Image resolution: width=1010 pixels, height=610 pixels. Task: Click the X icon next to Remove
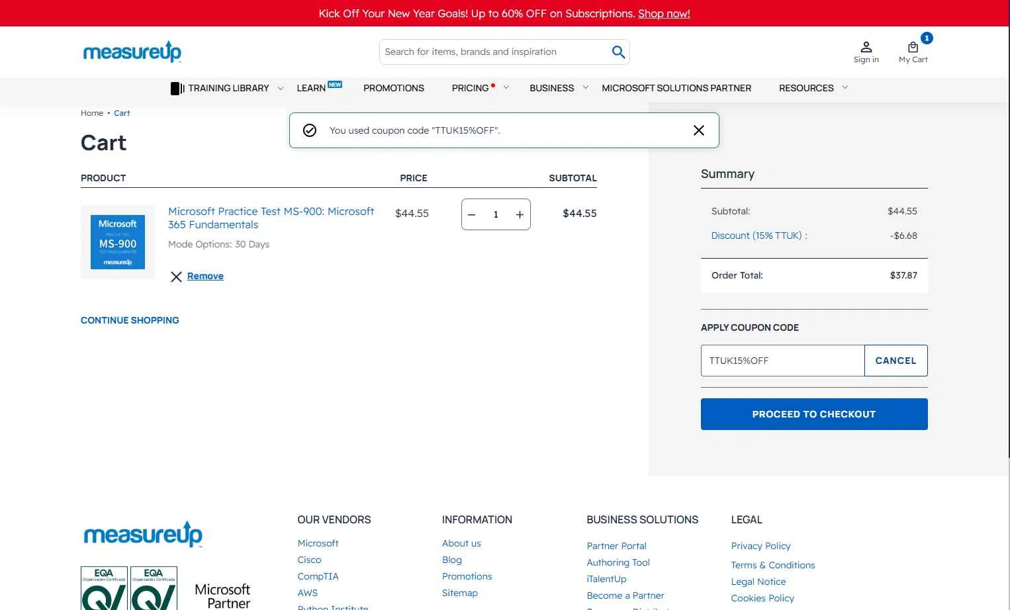(176, 277)
